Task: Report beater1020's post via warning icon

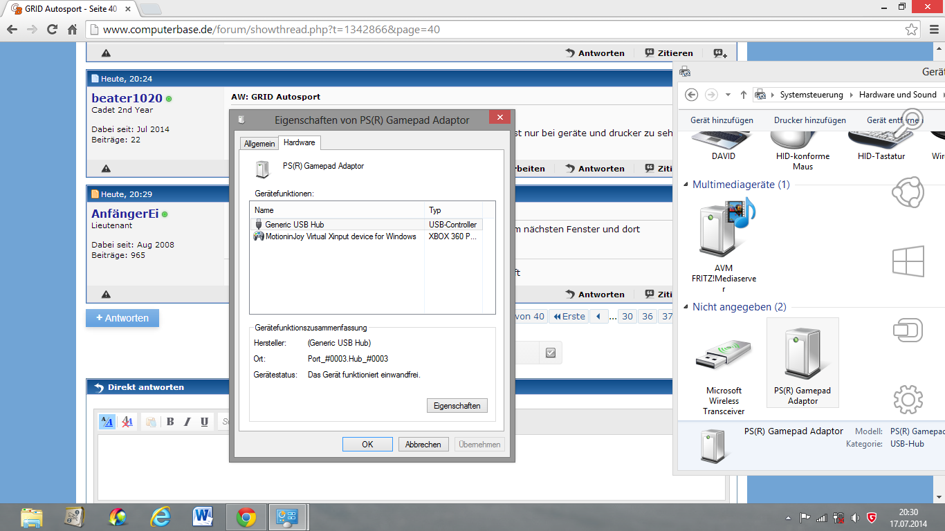Action: tap(106, 169)
